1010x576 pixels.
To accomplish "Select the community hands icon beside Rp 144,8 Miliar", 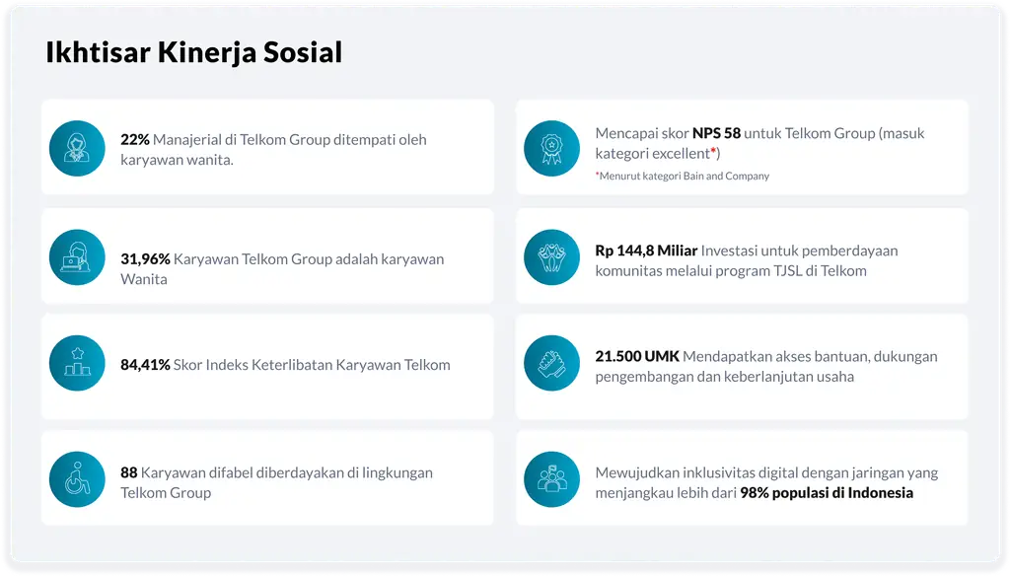I will click(x=552, y=257).
